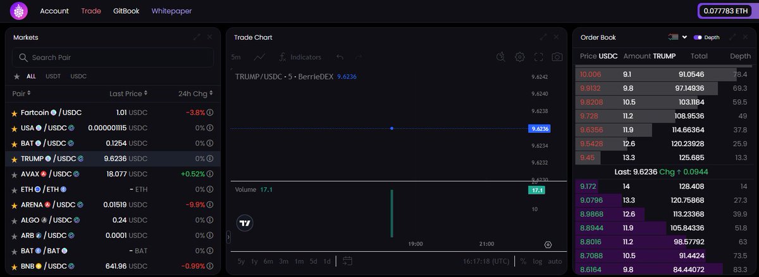759x277 pixels.
Task: Open the chart style selector
Action: click(x=259, y=57)
